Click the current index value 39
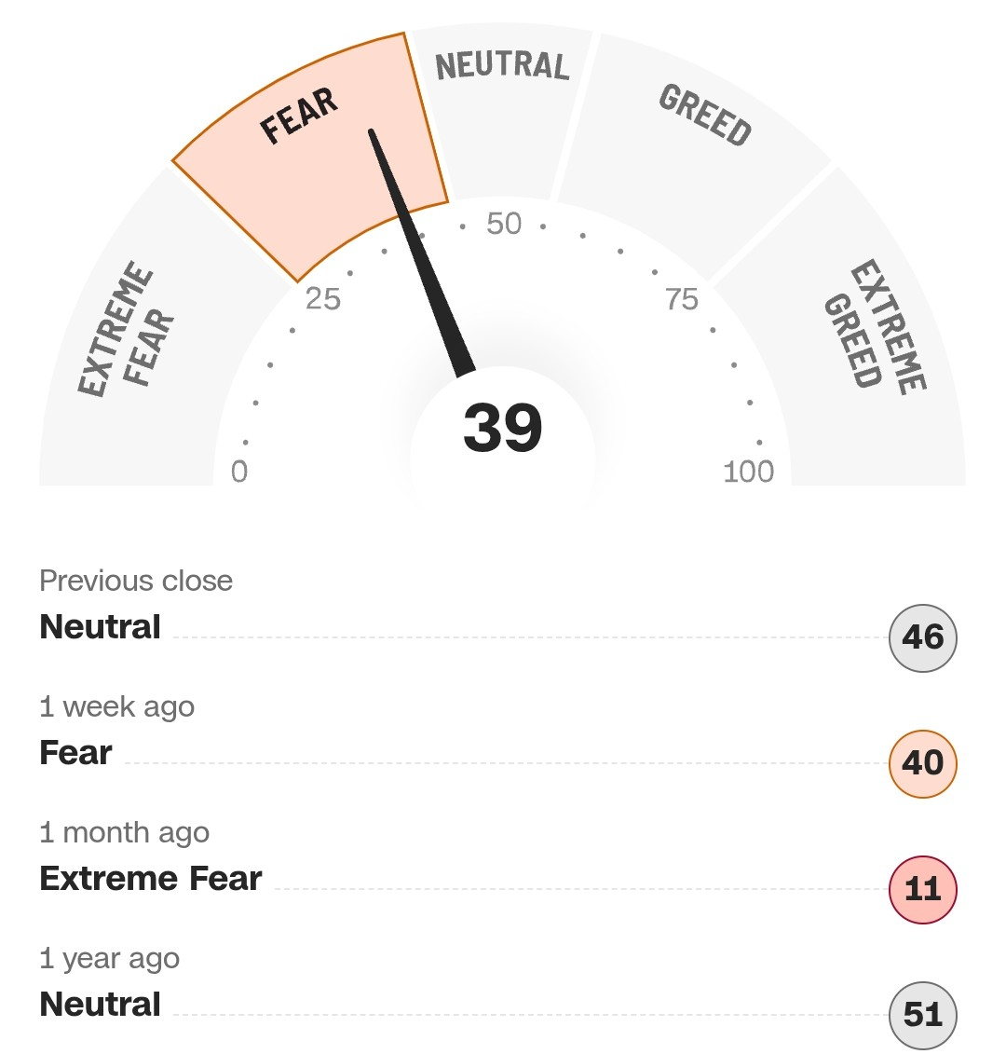 point(502,428)
